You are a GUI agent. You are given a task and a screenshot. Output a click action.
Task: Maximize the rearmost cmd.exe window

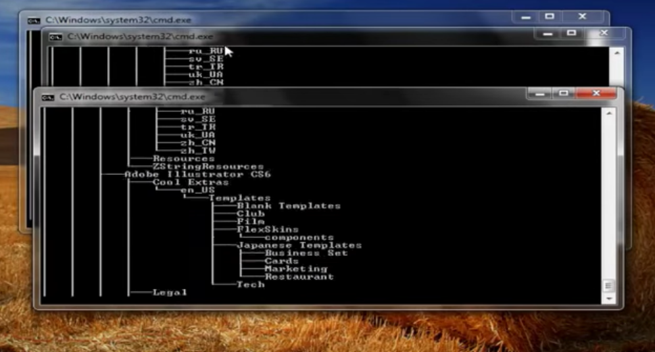550,16
